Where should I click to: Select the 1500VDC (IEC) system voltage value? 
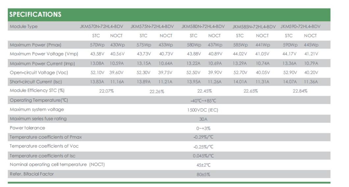click(203, 110)
